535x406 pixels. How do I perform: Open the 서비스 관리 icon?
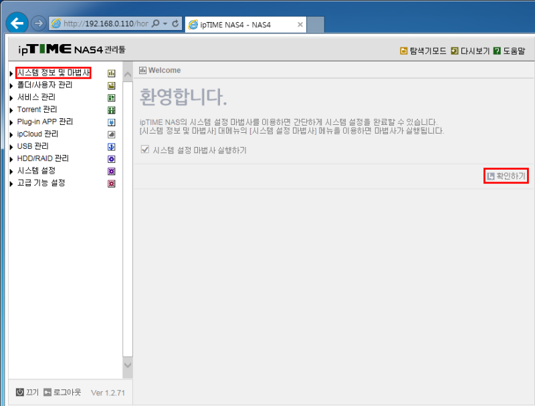(x=111, y=97)
